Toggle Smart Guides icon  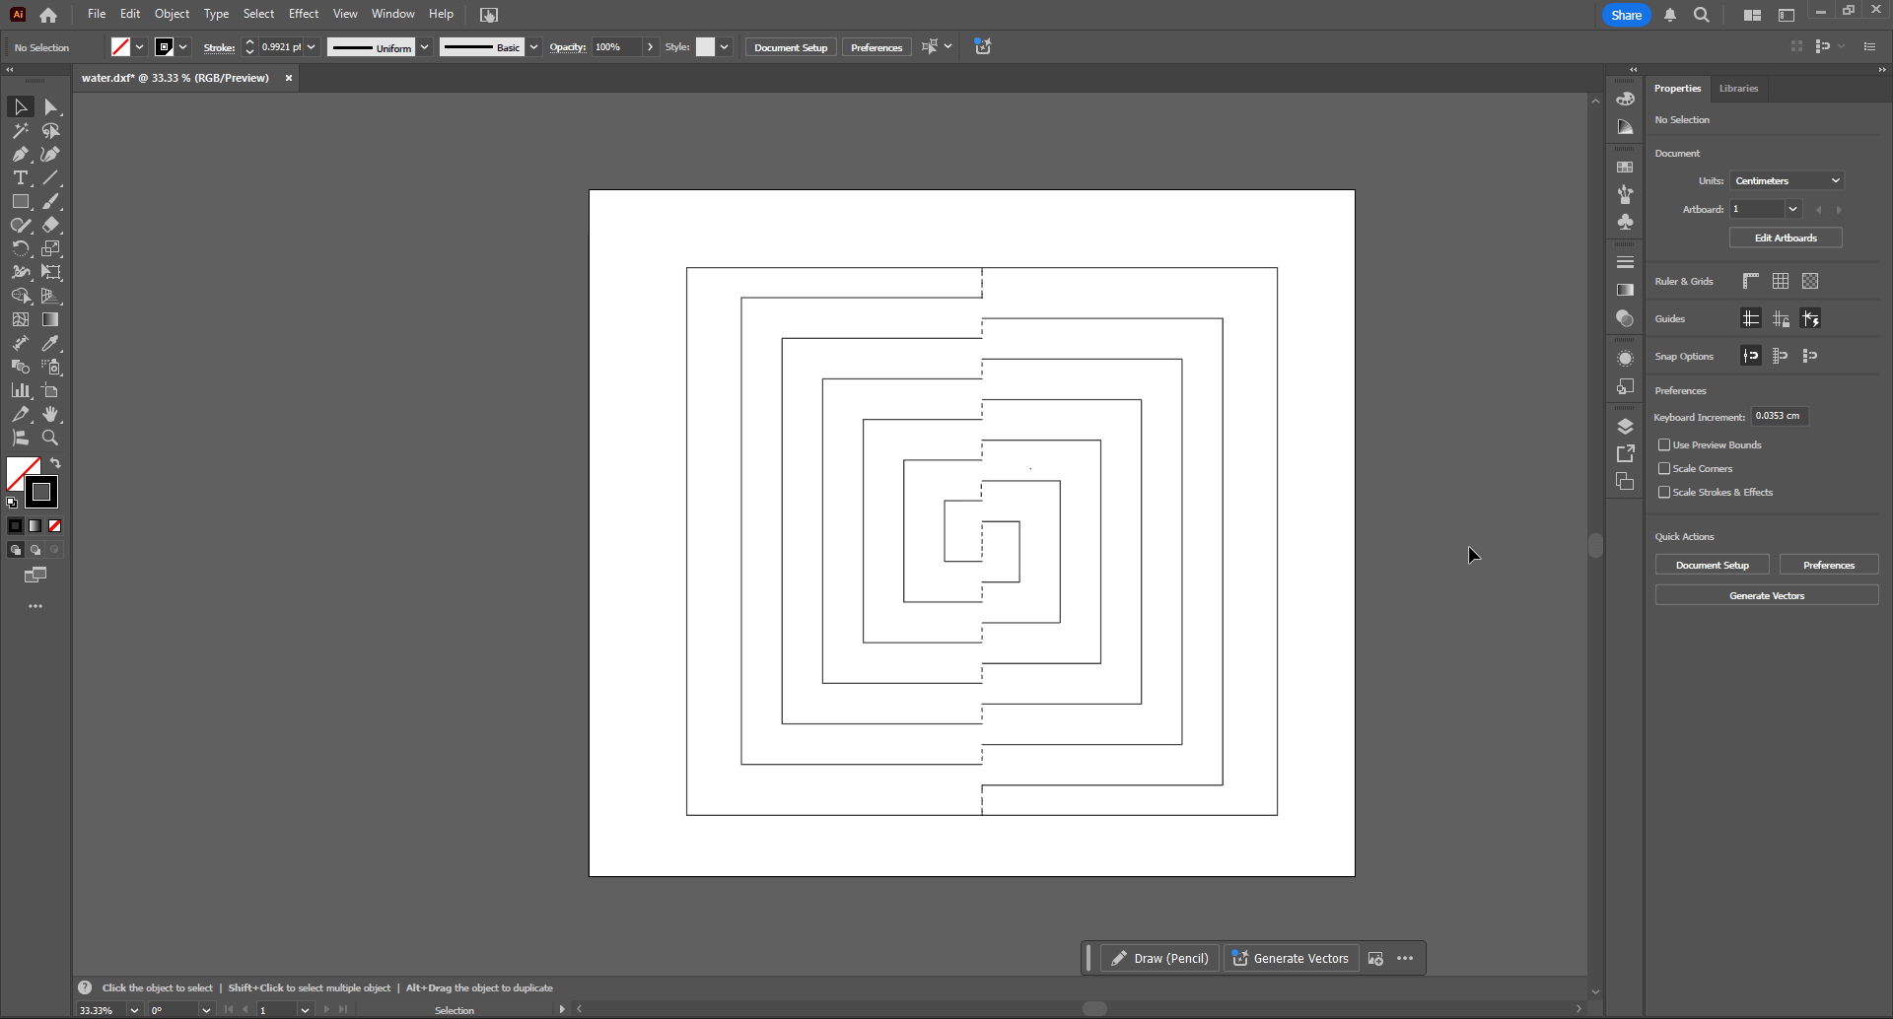pyautogui.click(x=1810, y=318)
